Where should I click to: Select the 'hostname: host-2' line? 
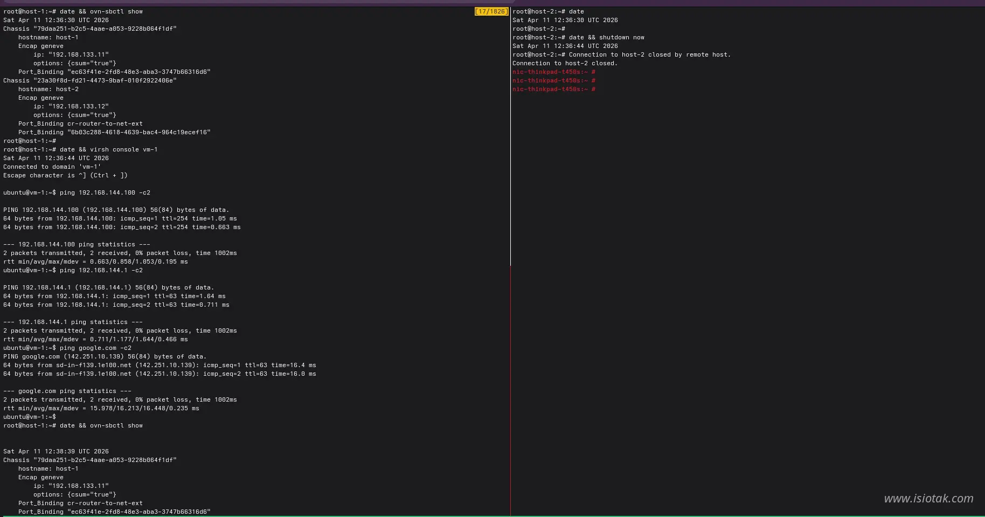tap(48, 89)
